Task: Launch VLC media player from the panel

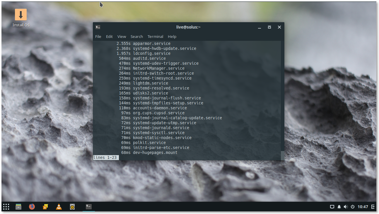Action: (59, 207)
